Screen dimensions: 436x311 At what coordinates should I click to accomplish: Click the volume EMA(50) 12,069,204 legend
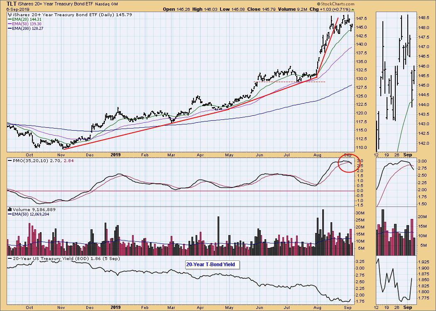tap(28, 214)
